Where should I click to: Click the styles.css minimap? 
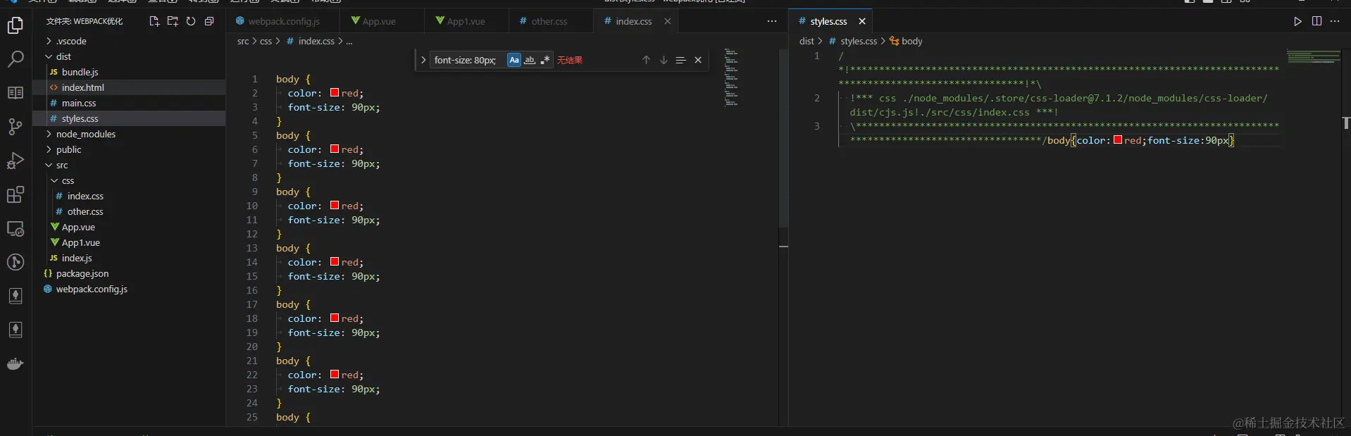coord(1313,56)
